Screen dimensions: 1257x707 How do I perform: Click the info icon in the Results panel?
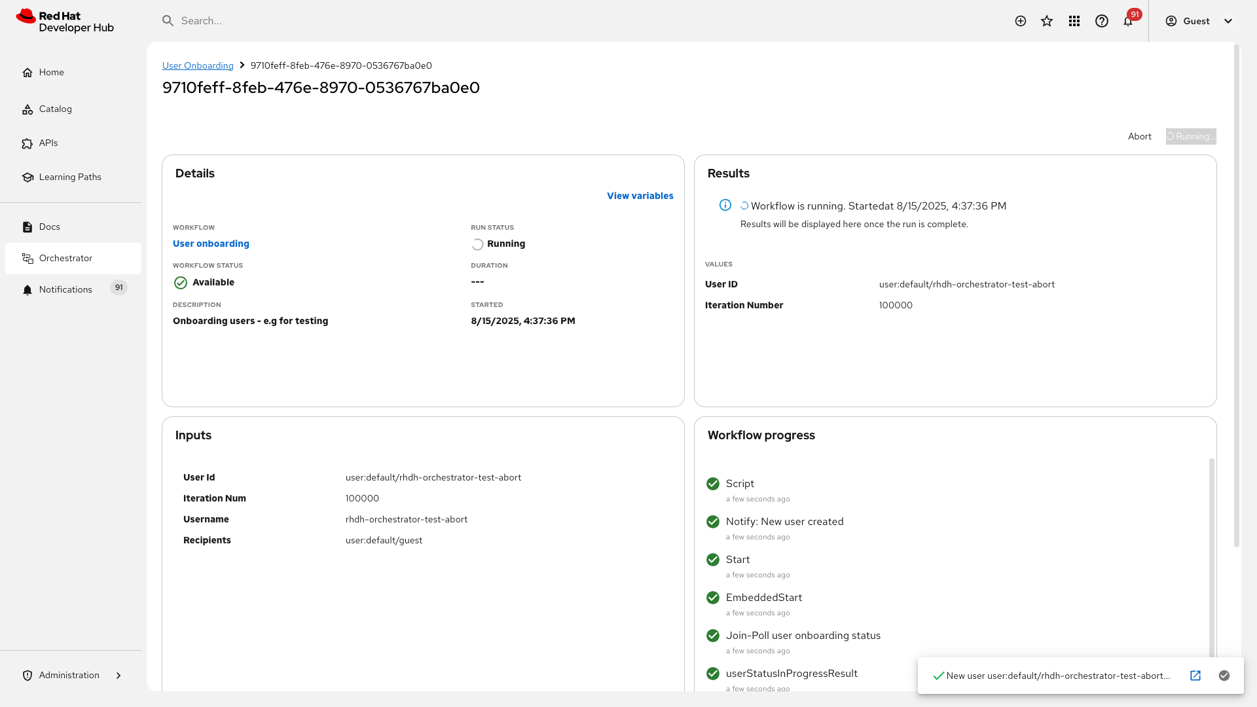point(725,205)
